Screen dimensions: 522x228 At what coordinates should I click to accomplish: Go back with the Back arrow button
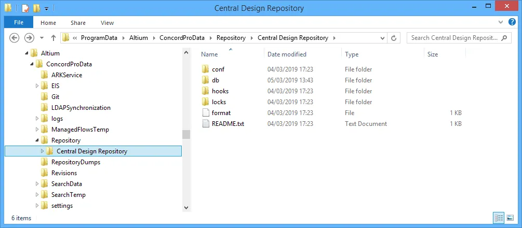(x=15, y=38)
